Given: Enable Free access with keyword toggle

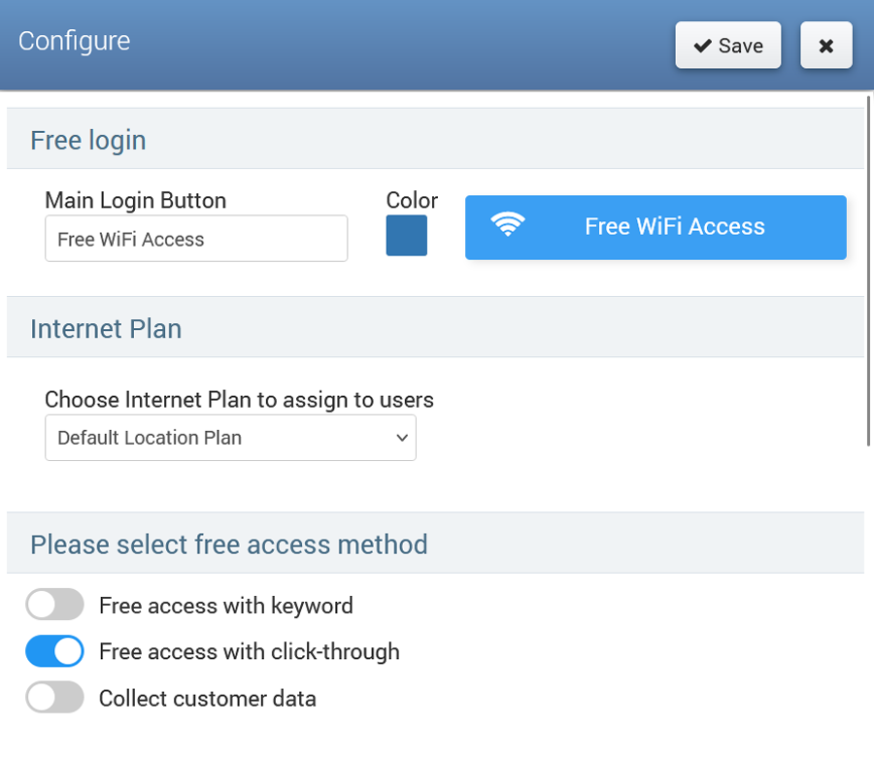Looking at the screenshot, I should pos(54,606).
